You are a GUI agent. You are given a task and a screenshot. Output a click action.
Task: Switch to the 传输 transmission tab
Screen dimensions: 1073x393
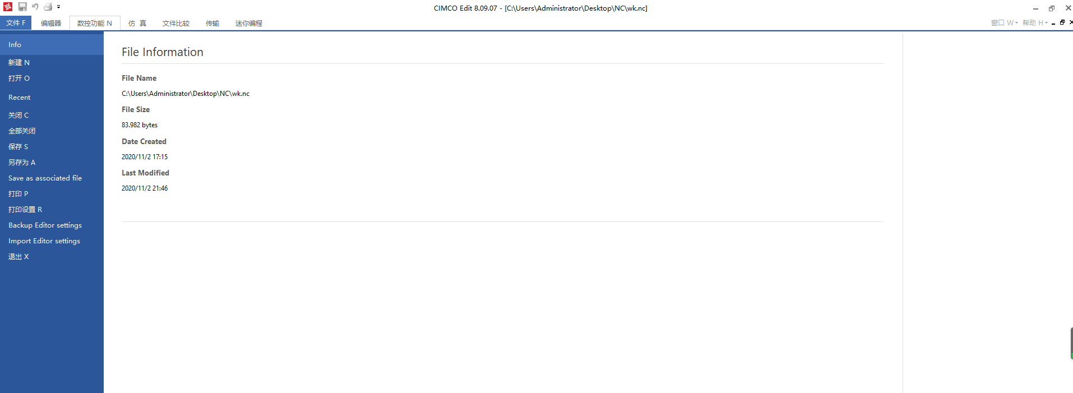tap(212, 23)
